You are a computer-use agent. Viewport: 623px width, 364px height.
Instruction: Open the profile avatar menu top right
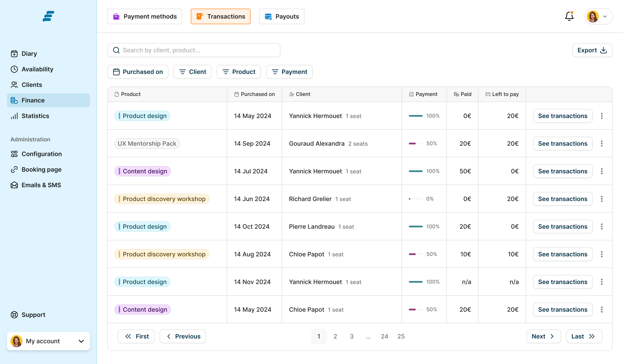(598, 16)
